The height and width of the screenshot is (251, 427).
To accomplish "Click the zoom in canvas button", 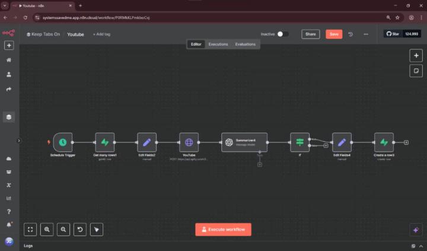I will [47, 230].
